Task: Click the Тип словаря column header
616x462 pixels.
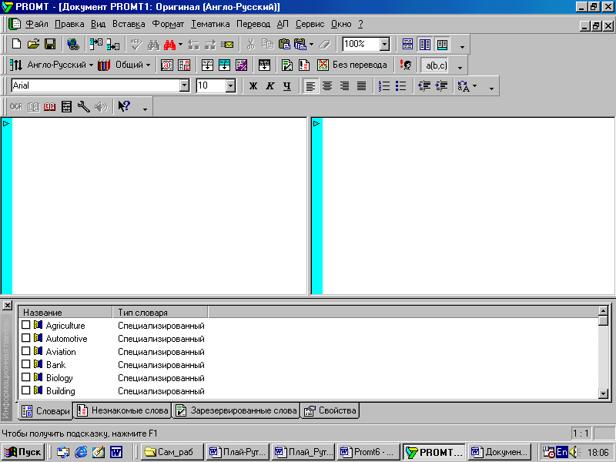Action: click(x=160, y=313)
